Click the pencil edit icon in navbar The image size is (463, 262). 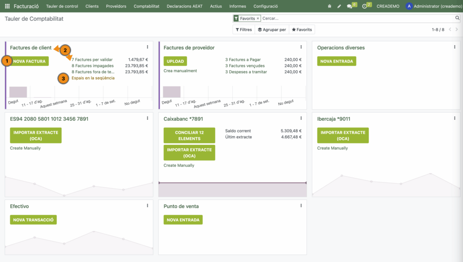tap(339, 6)
